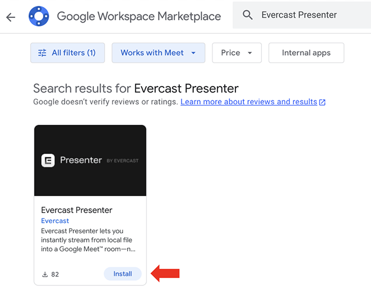
Task: Go back using the left arrow icon
Action: point(11,17)
